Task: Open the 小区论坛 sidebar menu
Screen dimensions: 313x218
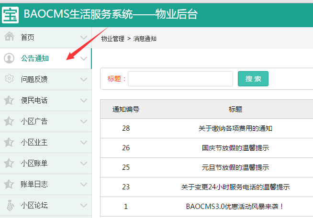Action: 46,205
